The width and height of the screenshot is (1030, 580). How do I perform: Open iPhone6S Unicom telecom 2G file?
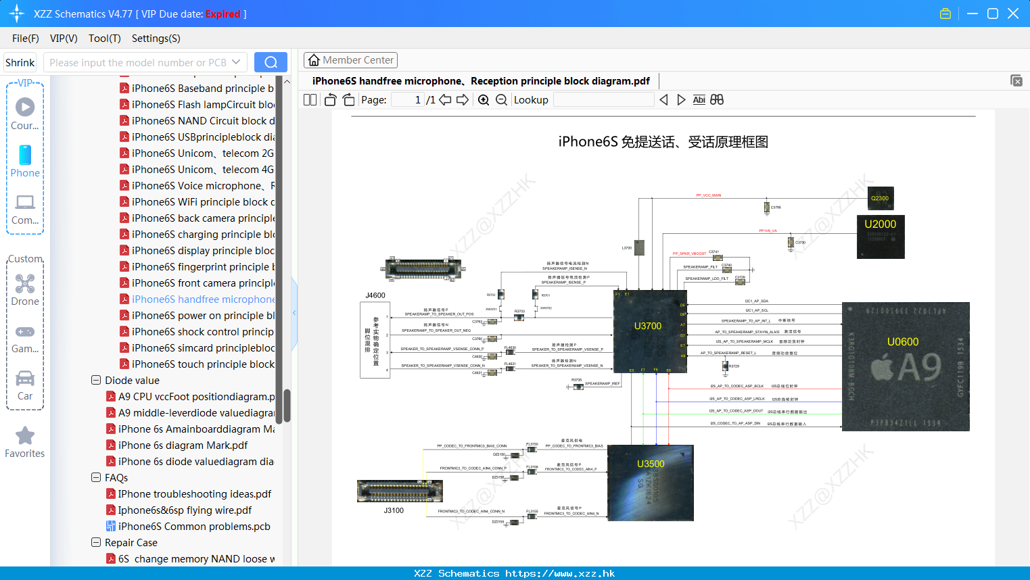pos(197,153)
